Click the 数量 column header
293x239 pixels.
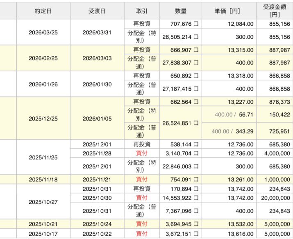[x=181, y=11]
